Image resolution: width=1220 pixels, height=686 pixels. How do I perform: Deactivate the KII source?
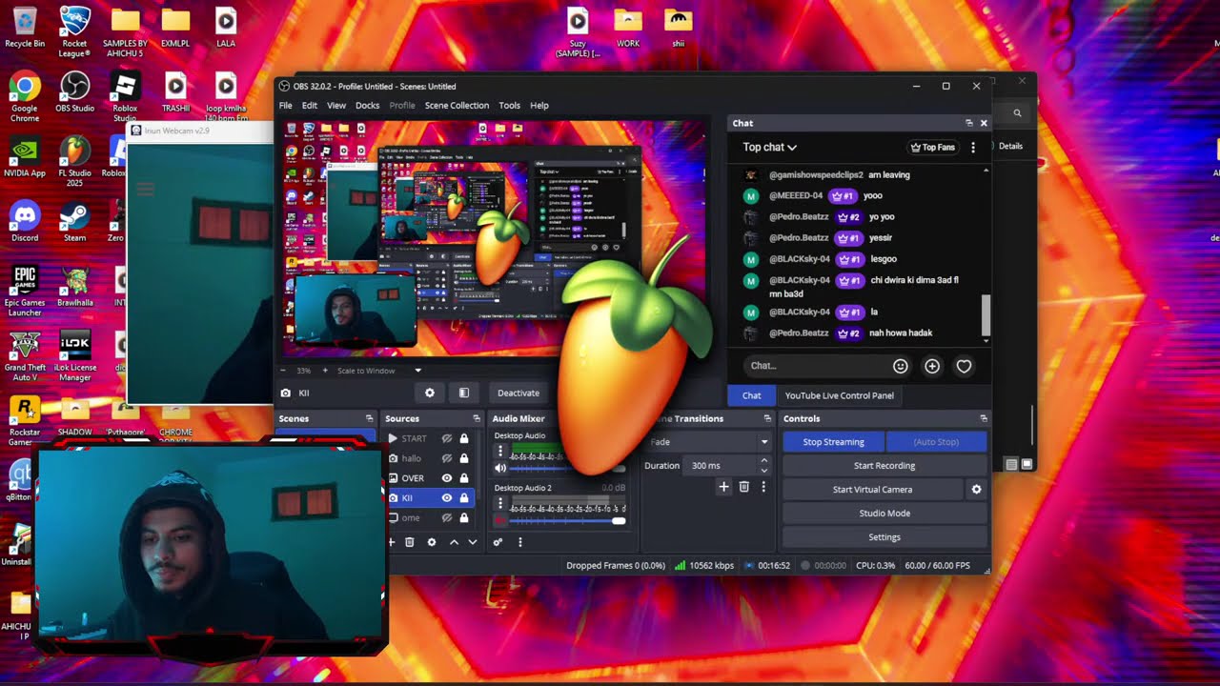click(518, 393)
